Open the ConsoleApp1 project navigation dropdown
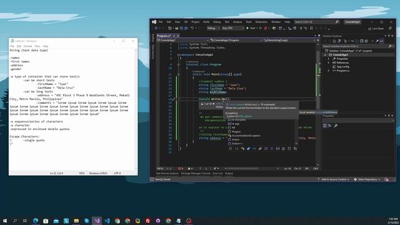 point(182,40)
